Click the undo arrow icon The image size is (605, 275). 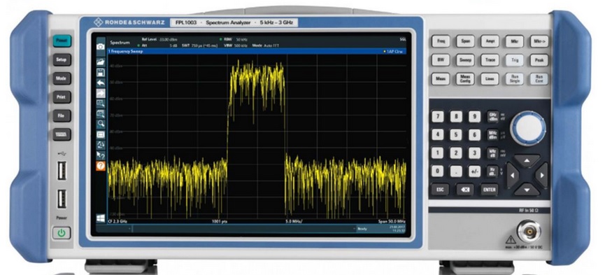[x=101, y=83]
